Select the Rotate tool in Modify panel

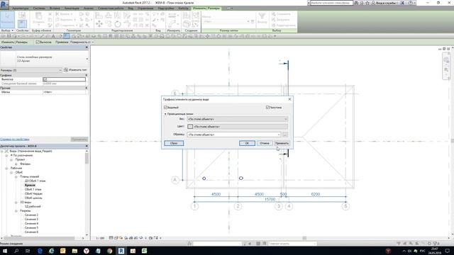click(x=118, y=24)
